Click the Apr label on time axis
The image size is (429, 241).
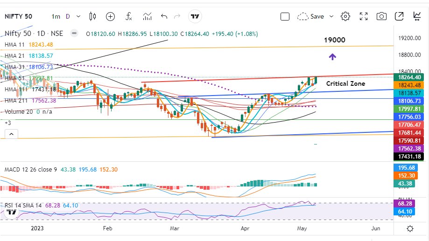coord(245,228)
